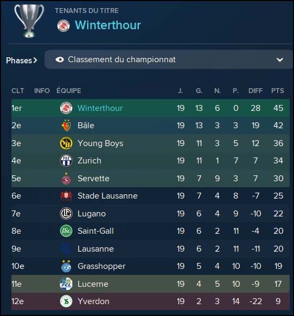
Task: Sort table by PTS column header
Action: [x=278, y=91]
